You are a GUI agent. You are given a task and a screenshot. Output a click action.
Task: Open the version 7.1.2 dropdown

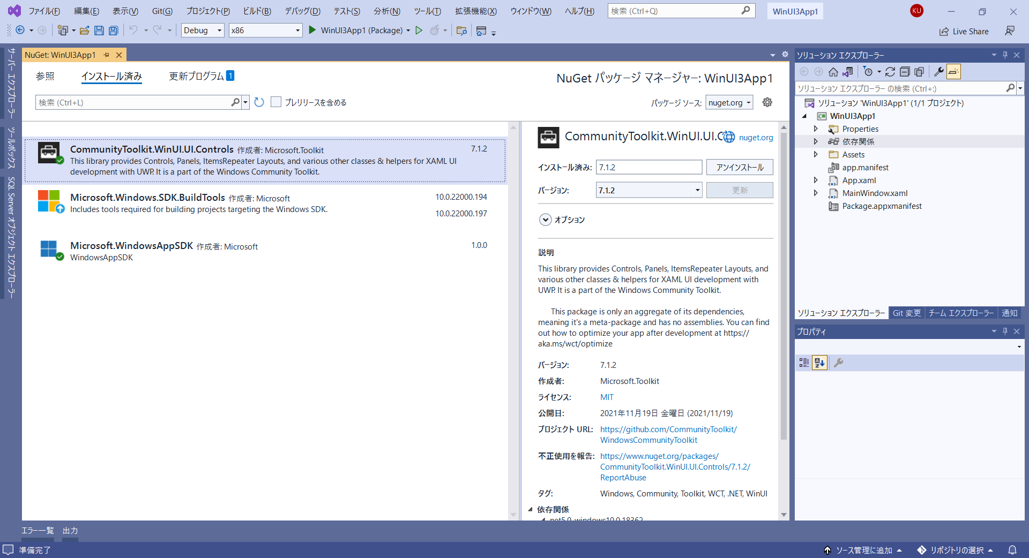(x=649, y=190)
